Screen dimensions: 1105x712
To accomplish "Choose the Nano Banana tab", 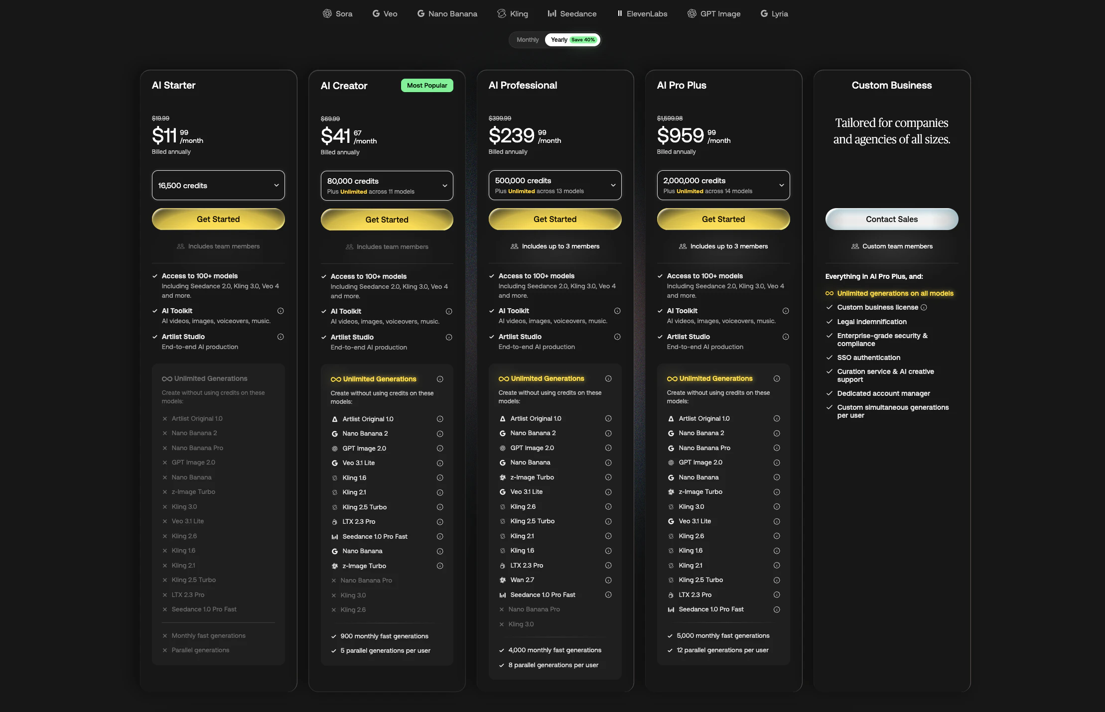I will [447, 14].
